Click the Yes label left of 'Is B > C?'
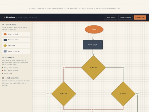 (x=48, y=94)
